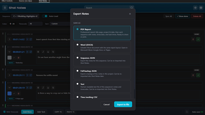Switch to Source (no clips) tab
Viewport: 205px width, 115px height.
pyautogui.click(x=25, y=1)
